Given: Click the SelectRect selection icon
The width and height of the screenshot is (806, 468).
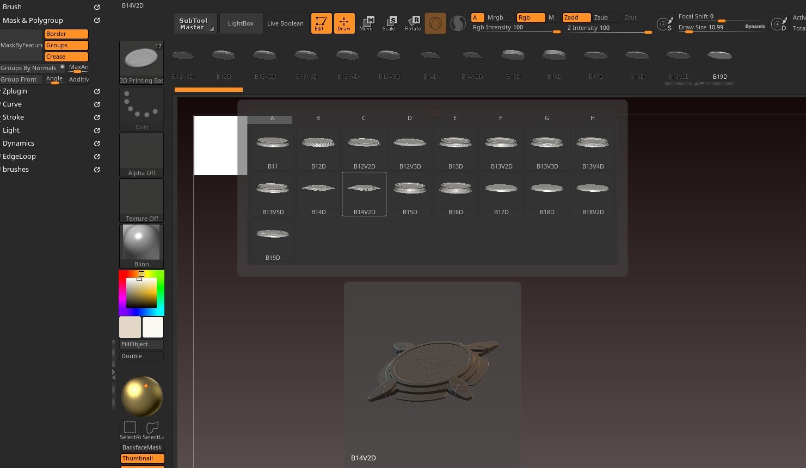Looking at the screenshot, I should pyautogui.click(x=130, y=427).
